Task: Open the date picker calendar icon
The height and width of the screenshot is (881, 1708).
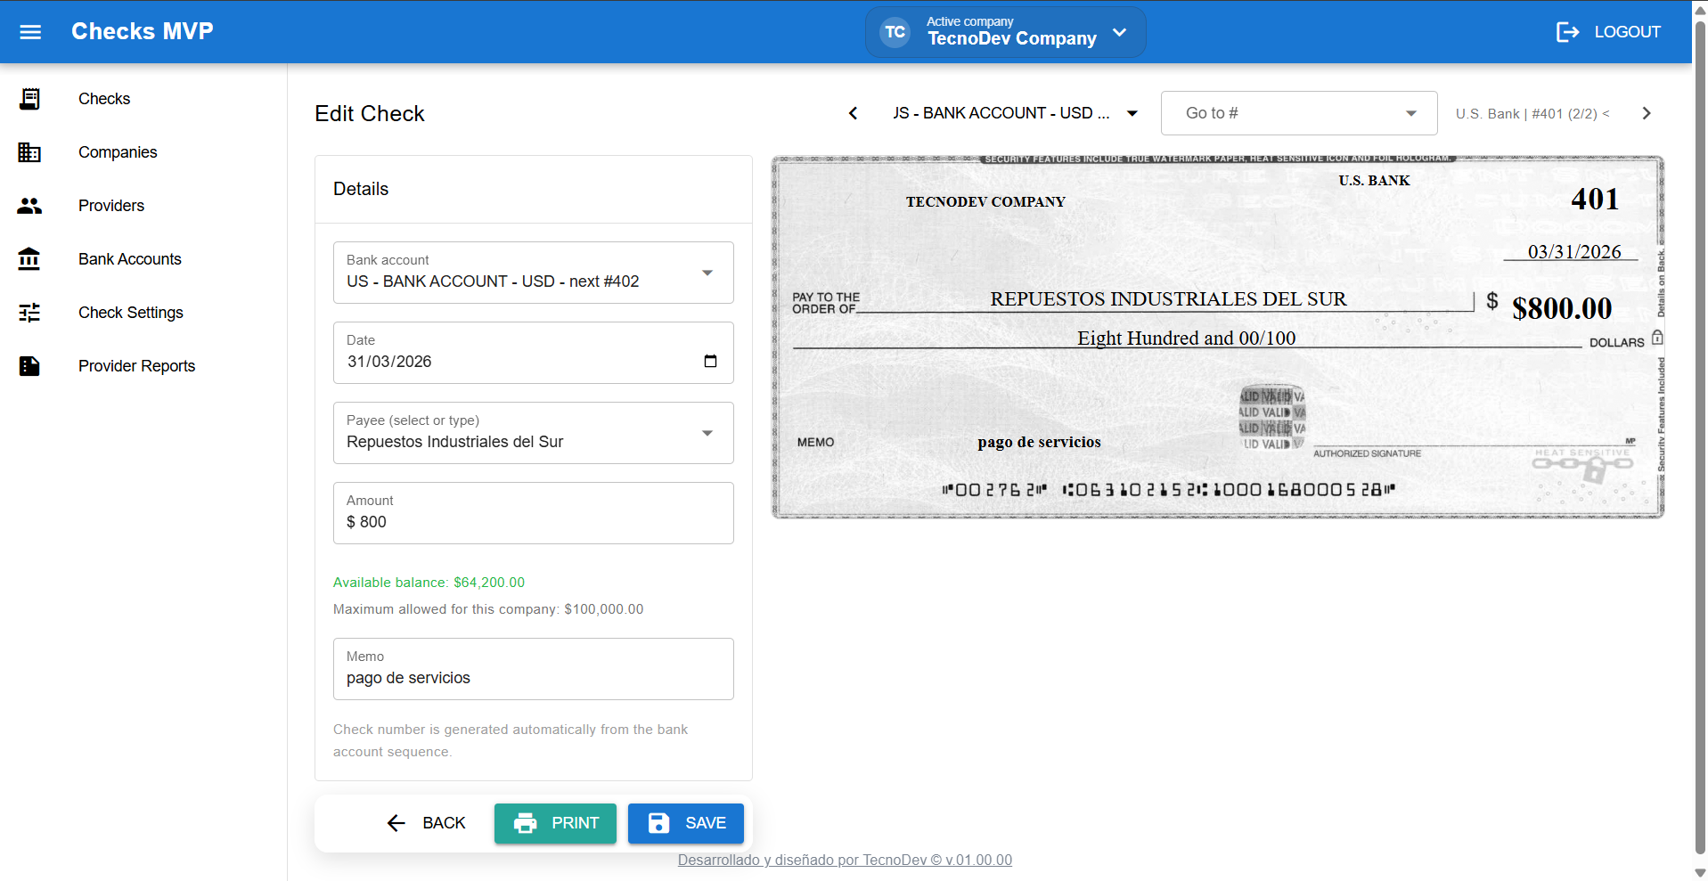Action: coord(710,361)
